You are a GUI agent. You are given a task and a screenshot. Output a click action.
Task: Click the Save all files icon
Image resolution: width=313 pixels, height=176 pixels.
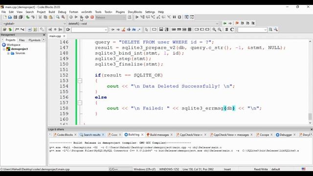[x=21, y=17]
